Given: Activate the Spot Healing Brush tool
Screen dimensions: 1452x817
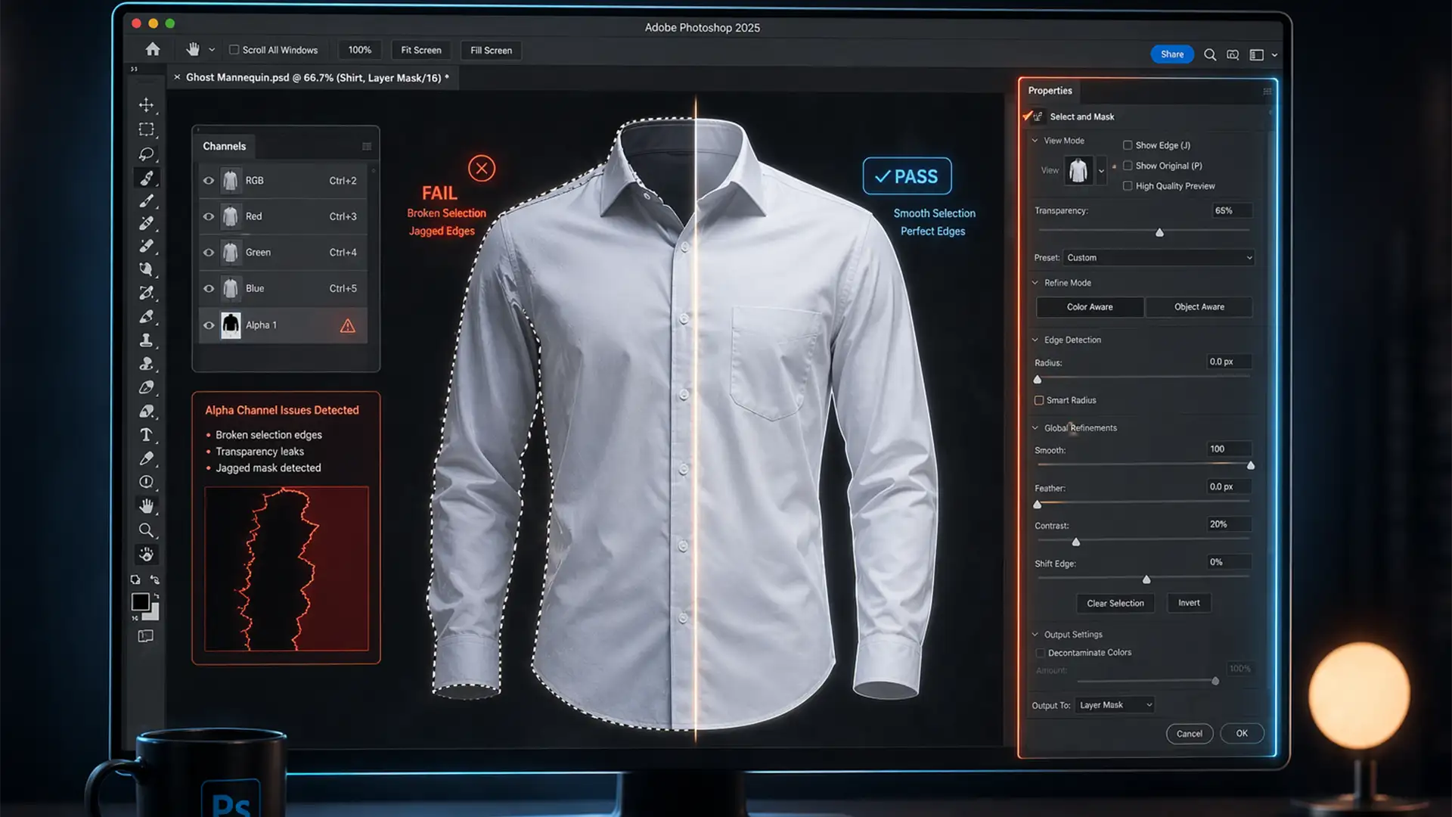Looking at the screenshot, I should coord(147,178).
